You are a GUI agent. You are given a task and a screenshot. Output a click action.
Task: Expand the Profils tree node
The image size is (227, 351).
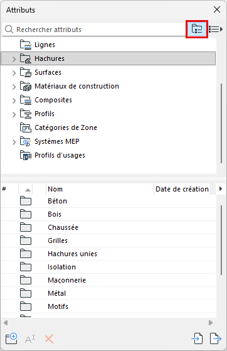click(14, 114)
